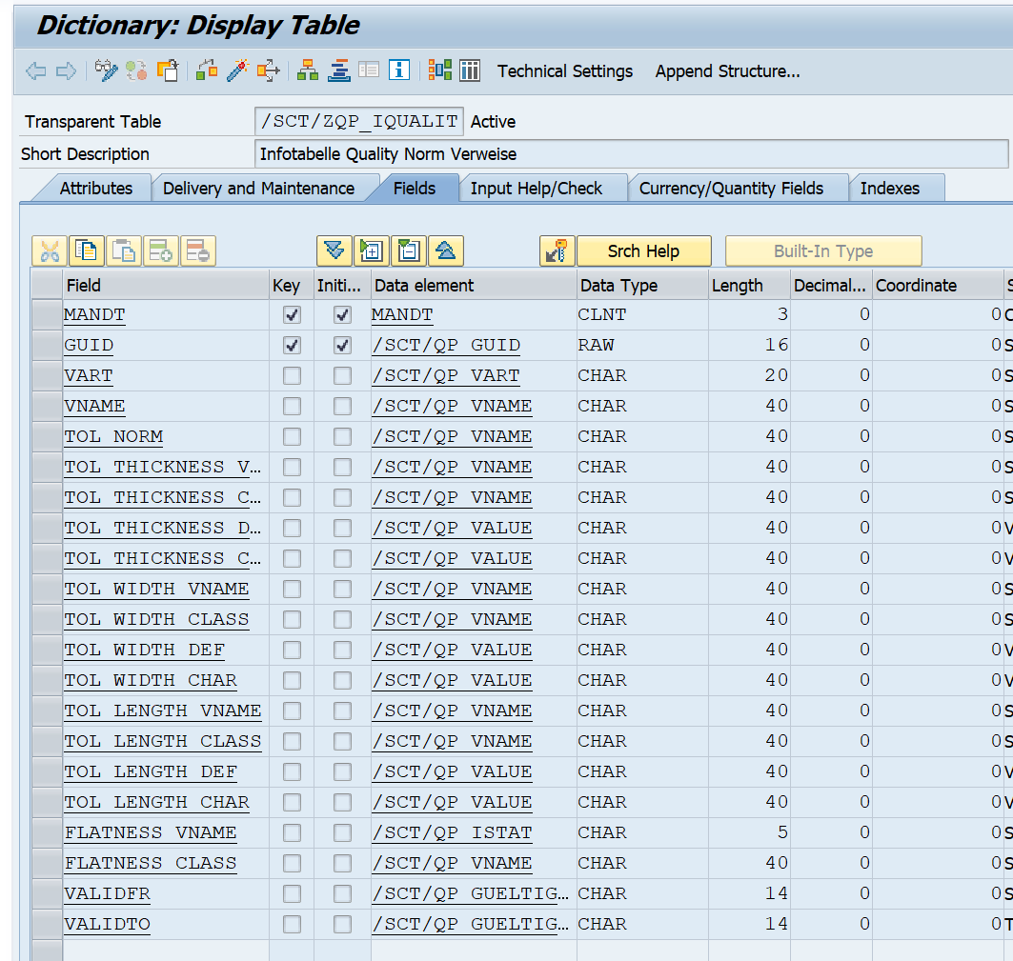The width and height of the screenshot is (1013, 961).
Task: Toggle Key checkbox for GUID field
Action: [x=292, y=345]
